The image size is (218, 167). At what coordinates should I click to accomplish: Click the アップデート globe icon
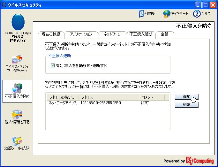[x=167, y=14]
